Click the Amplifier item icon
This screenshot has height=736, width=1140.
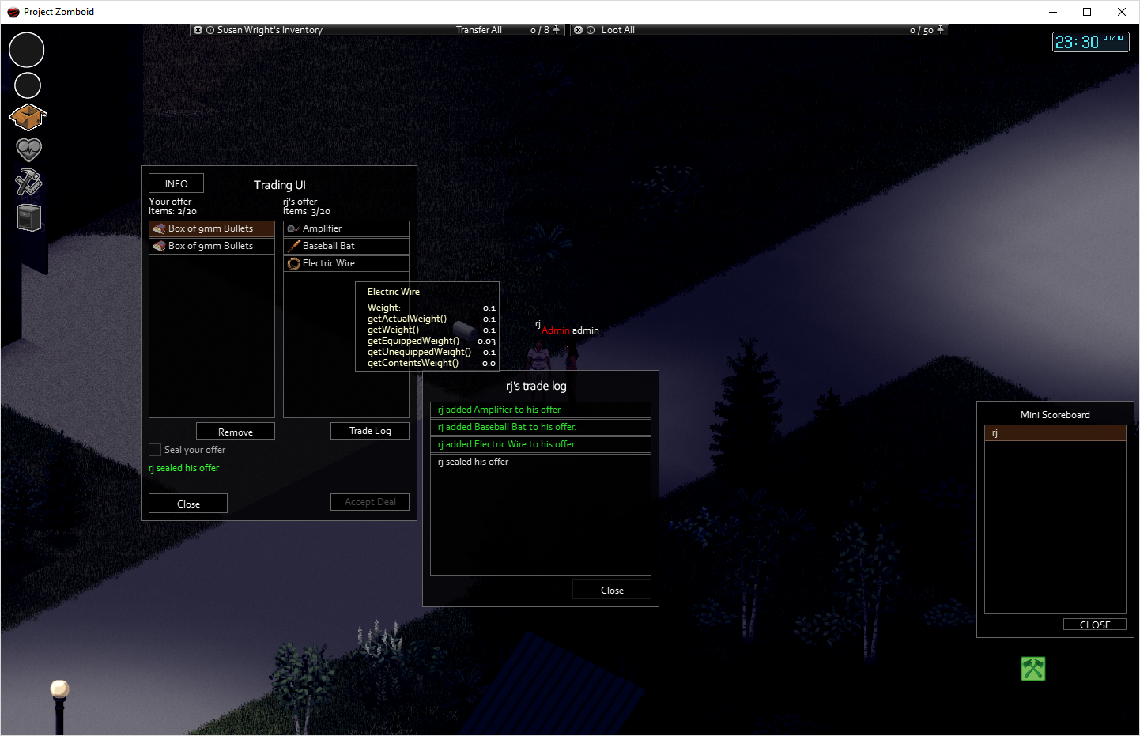pos(293,228)
